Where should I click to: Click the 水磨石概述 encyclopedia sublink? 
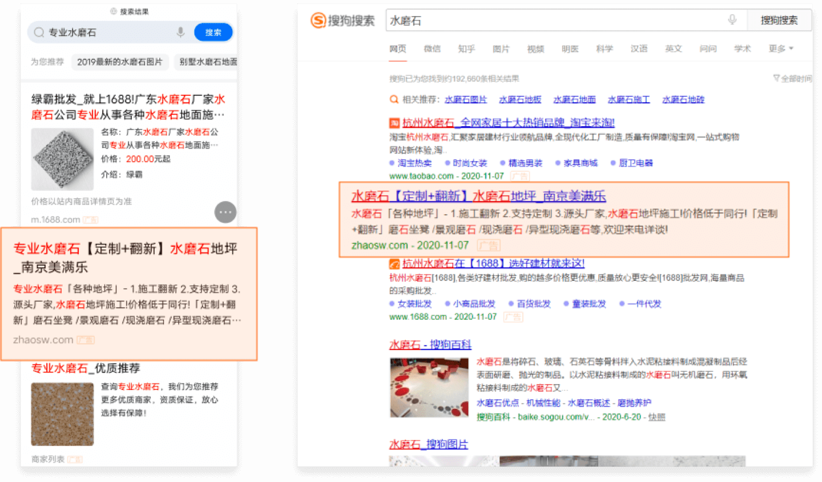589,403
